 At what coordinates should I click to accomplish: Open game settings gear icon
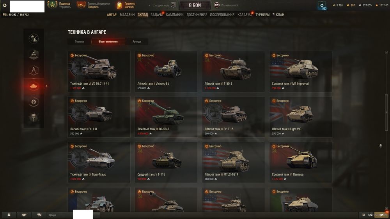4,5
